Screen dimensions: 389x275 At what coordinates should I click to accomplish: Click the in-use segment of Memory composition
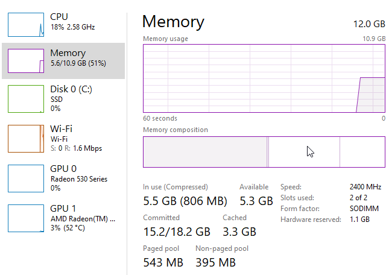tap(204, 152)
